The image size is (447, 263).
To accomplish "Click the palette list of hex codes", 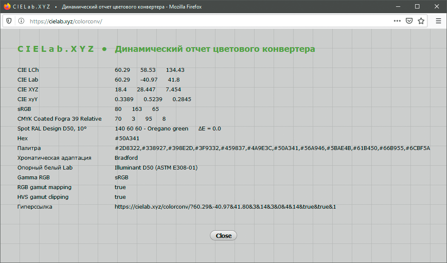I will 272,148.
